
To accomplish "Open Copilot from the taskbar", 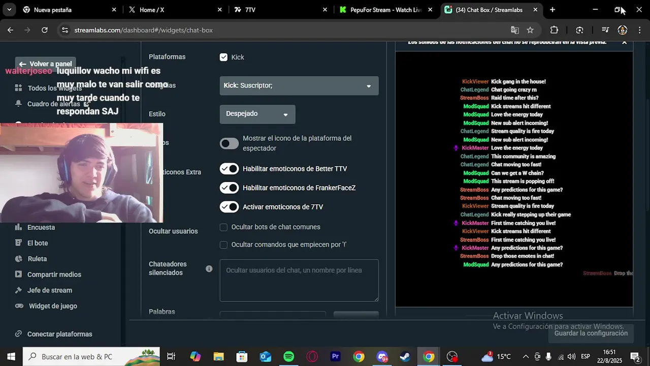I will (x=195, y=357).
